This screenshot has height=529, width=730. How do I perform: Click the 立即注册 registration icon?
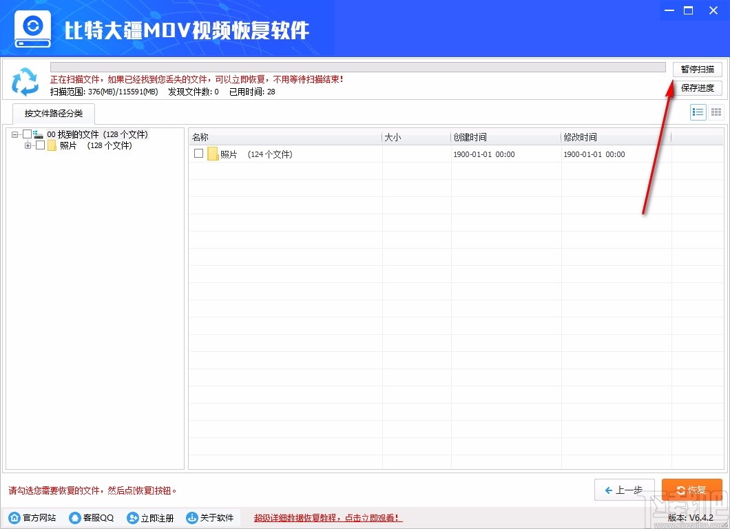132,517
